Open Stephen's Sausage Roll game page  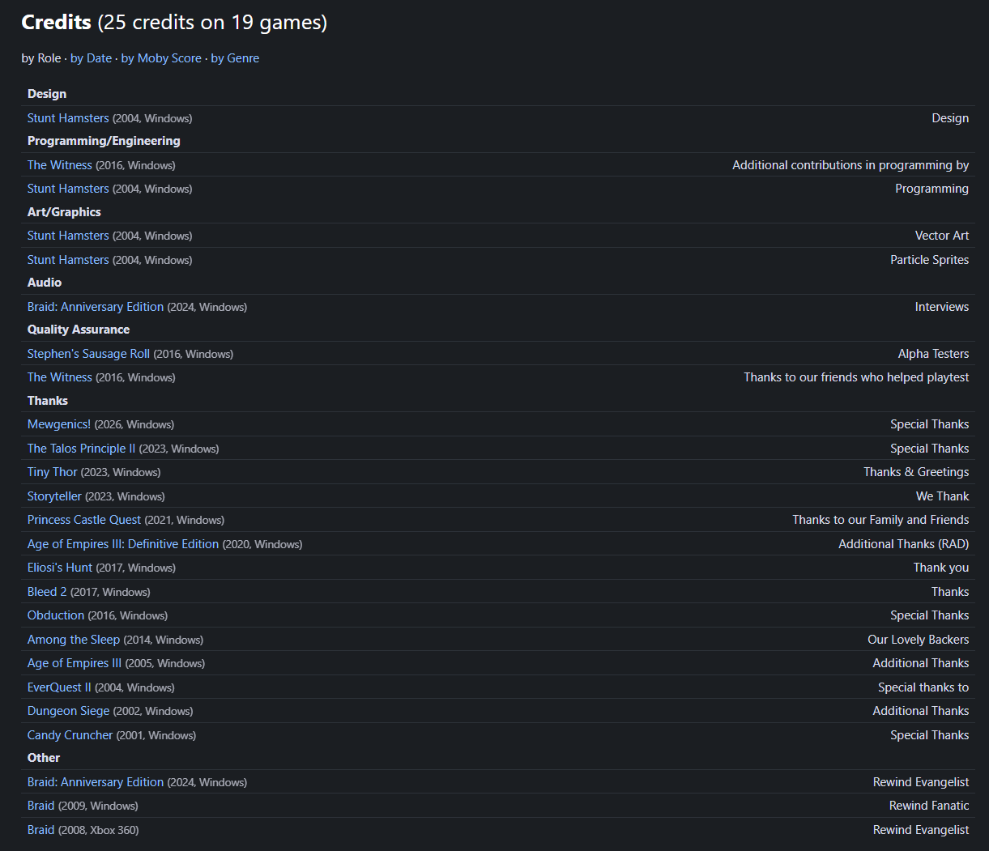(88, 354)
